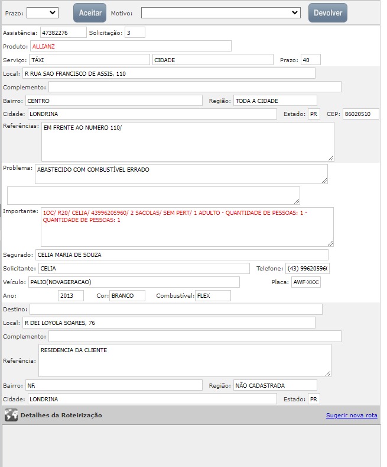Select the Placa field

pyautogui.click(x=306, y=282)
